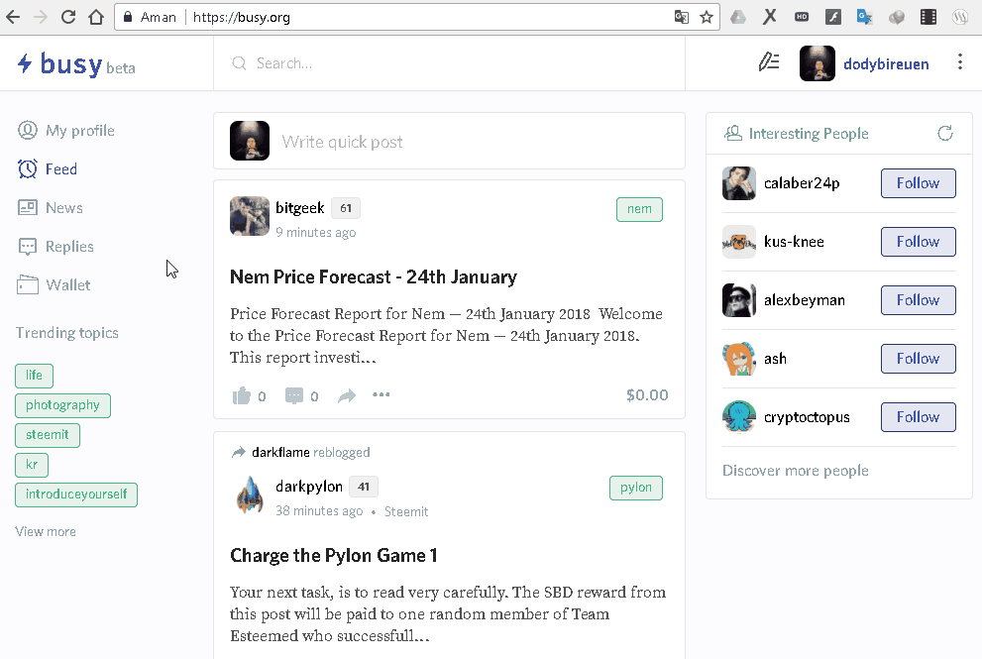Open more options on bitgeek's post

point(381,394)
